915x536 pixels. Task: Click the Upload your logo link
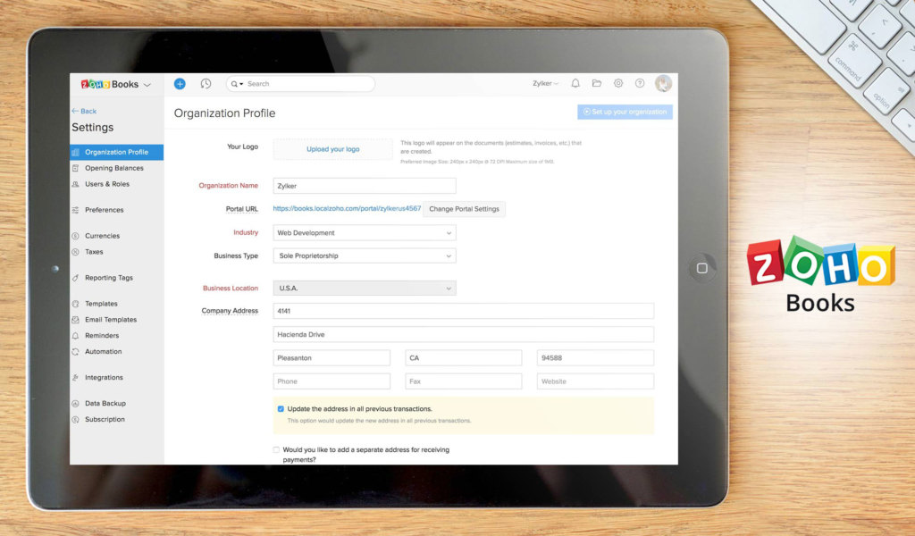click(332, 149)
